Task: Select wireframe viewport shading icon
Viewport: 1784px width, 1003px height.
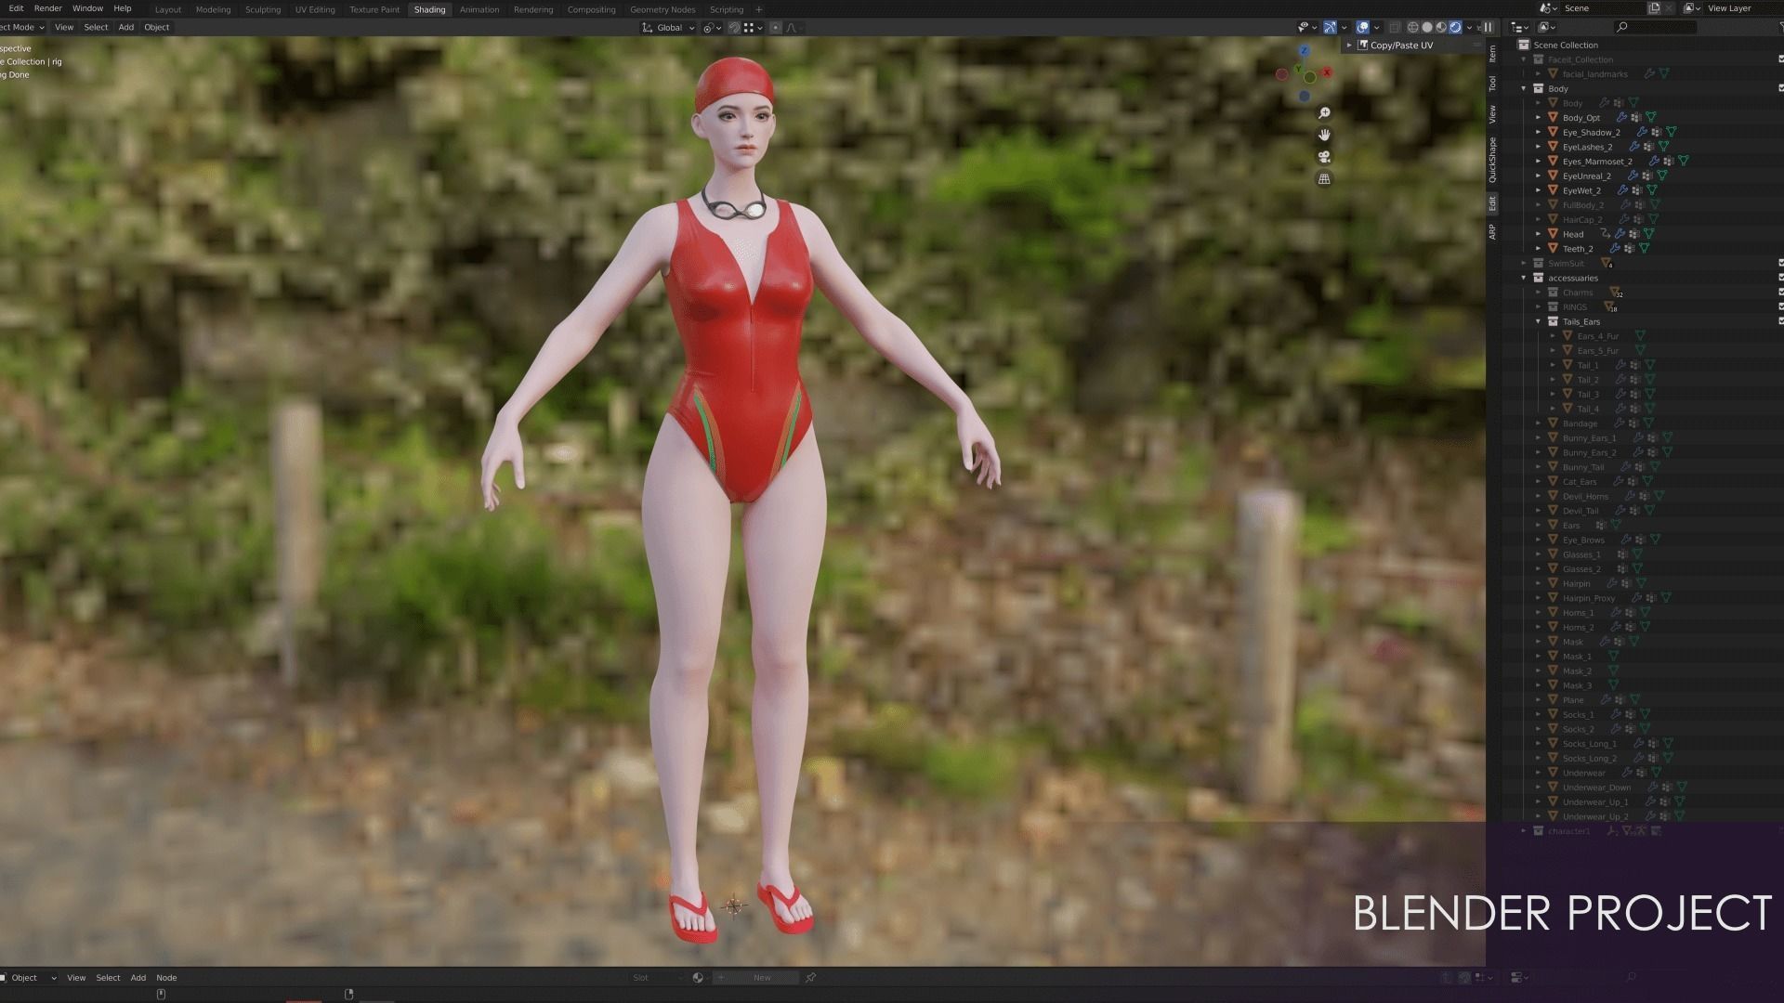Action: pos(1412,27)
